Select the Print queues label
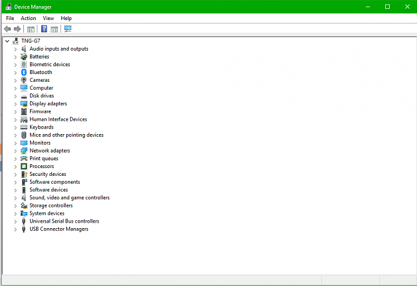The height and width of the screenshot is (286, 417). point(44,158)
